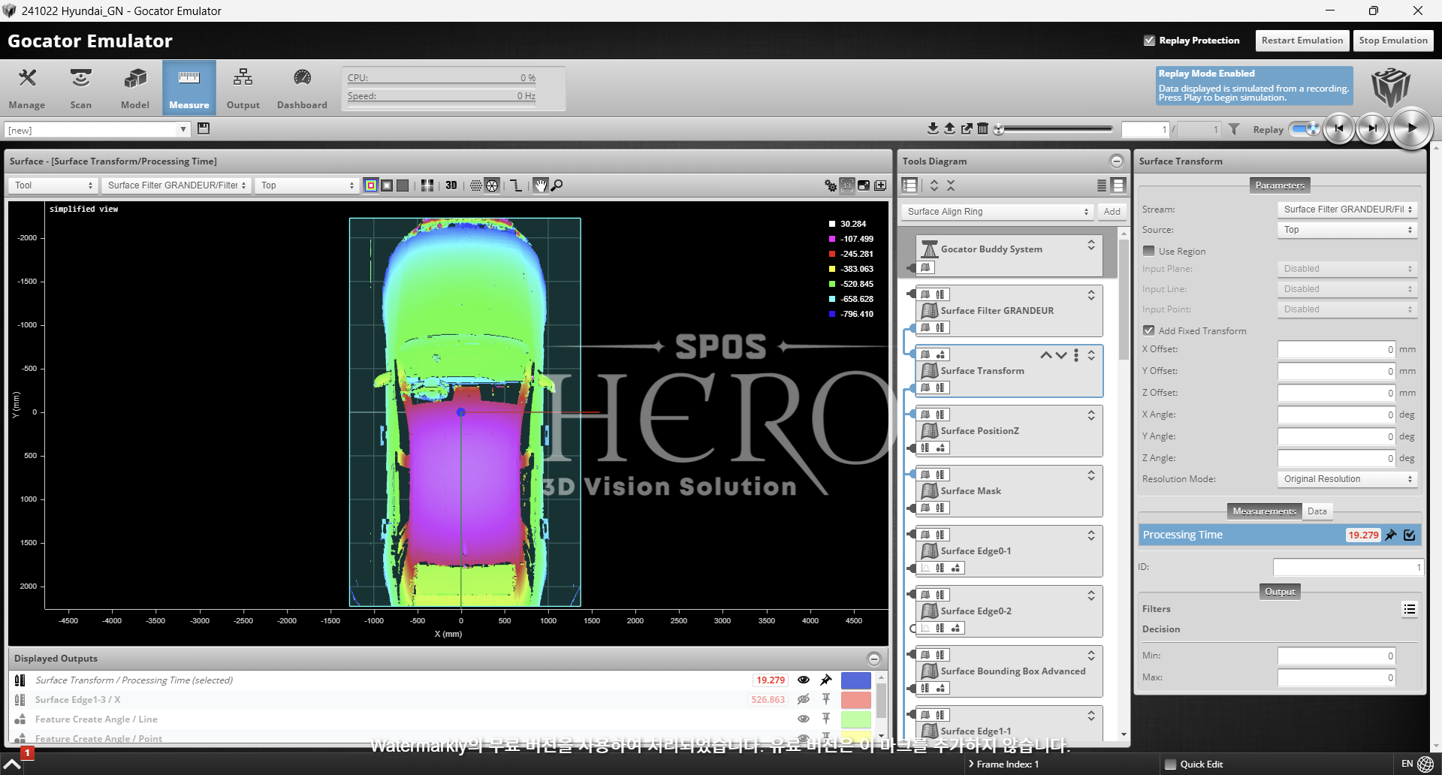Toggle visibility of Feature Create Angle / Line

(x=804, y=719)
